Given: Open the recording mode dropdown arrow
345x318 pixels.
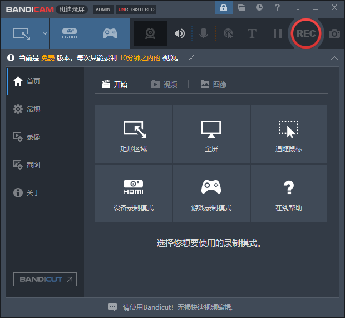Looking at the screenshot, I should point(45,33).
